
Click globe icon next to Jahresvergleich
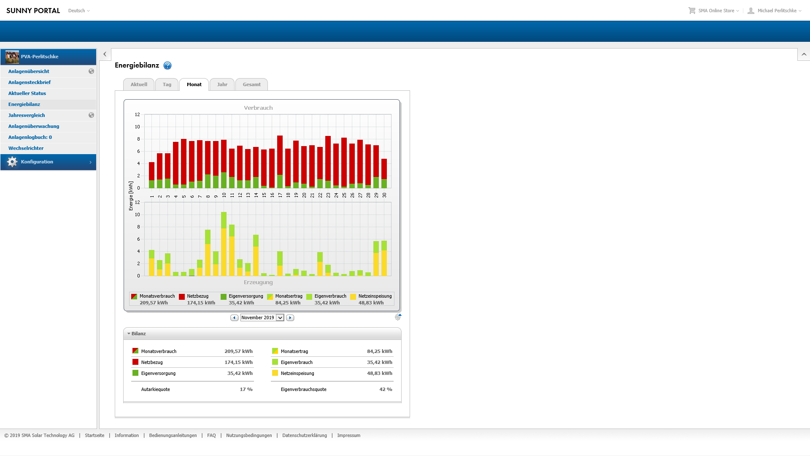[x=91, y=115]
